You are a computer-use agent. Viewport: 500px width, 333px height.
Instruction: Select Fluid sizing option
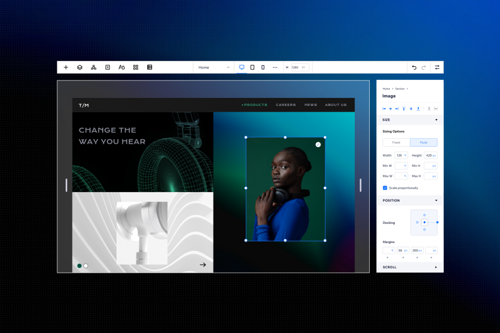423,142
